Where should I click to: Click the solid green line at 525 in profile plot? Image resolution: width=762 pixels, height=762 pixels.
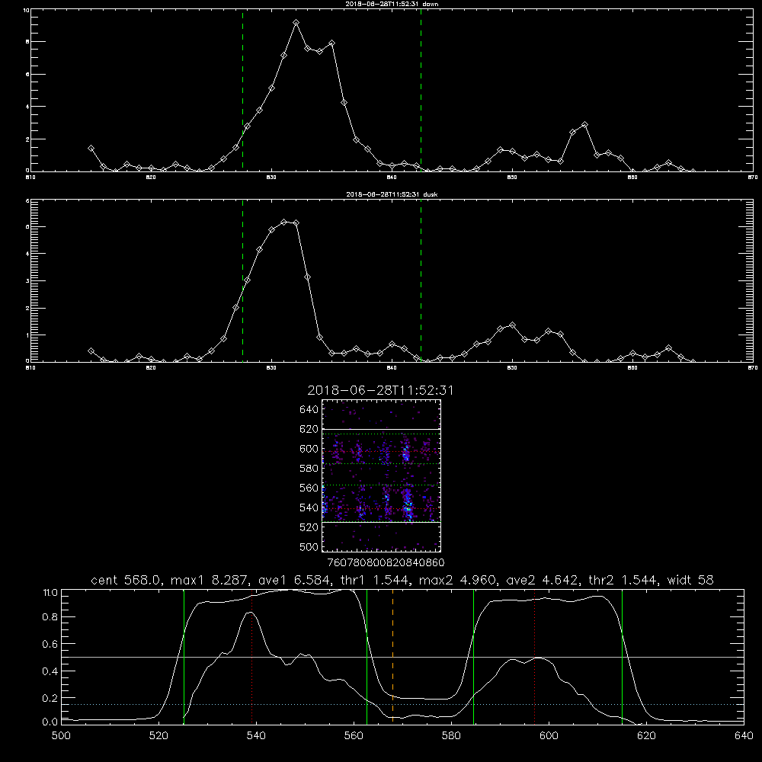[x=184, y=657]
